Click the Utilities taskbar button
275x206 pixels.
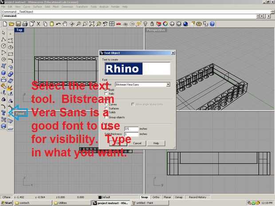[72, 203]
